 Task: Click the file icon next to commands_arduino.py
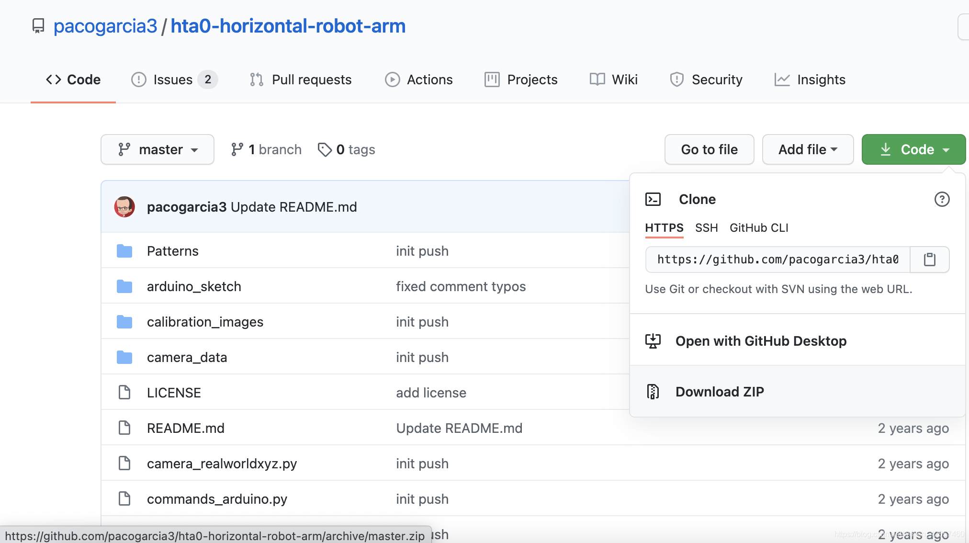click(x=124, y=499)
